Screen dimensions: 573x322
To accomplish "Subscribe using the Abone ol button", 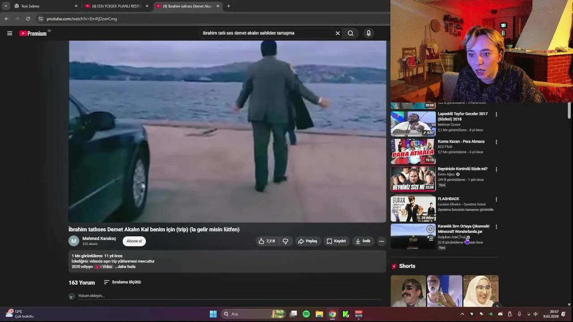I will [x=134, y=241].
